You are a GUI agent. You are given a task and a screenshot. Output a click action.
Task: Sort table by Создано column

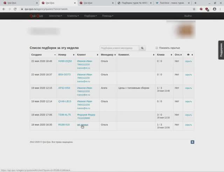point(43,55)
